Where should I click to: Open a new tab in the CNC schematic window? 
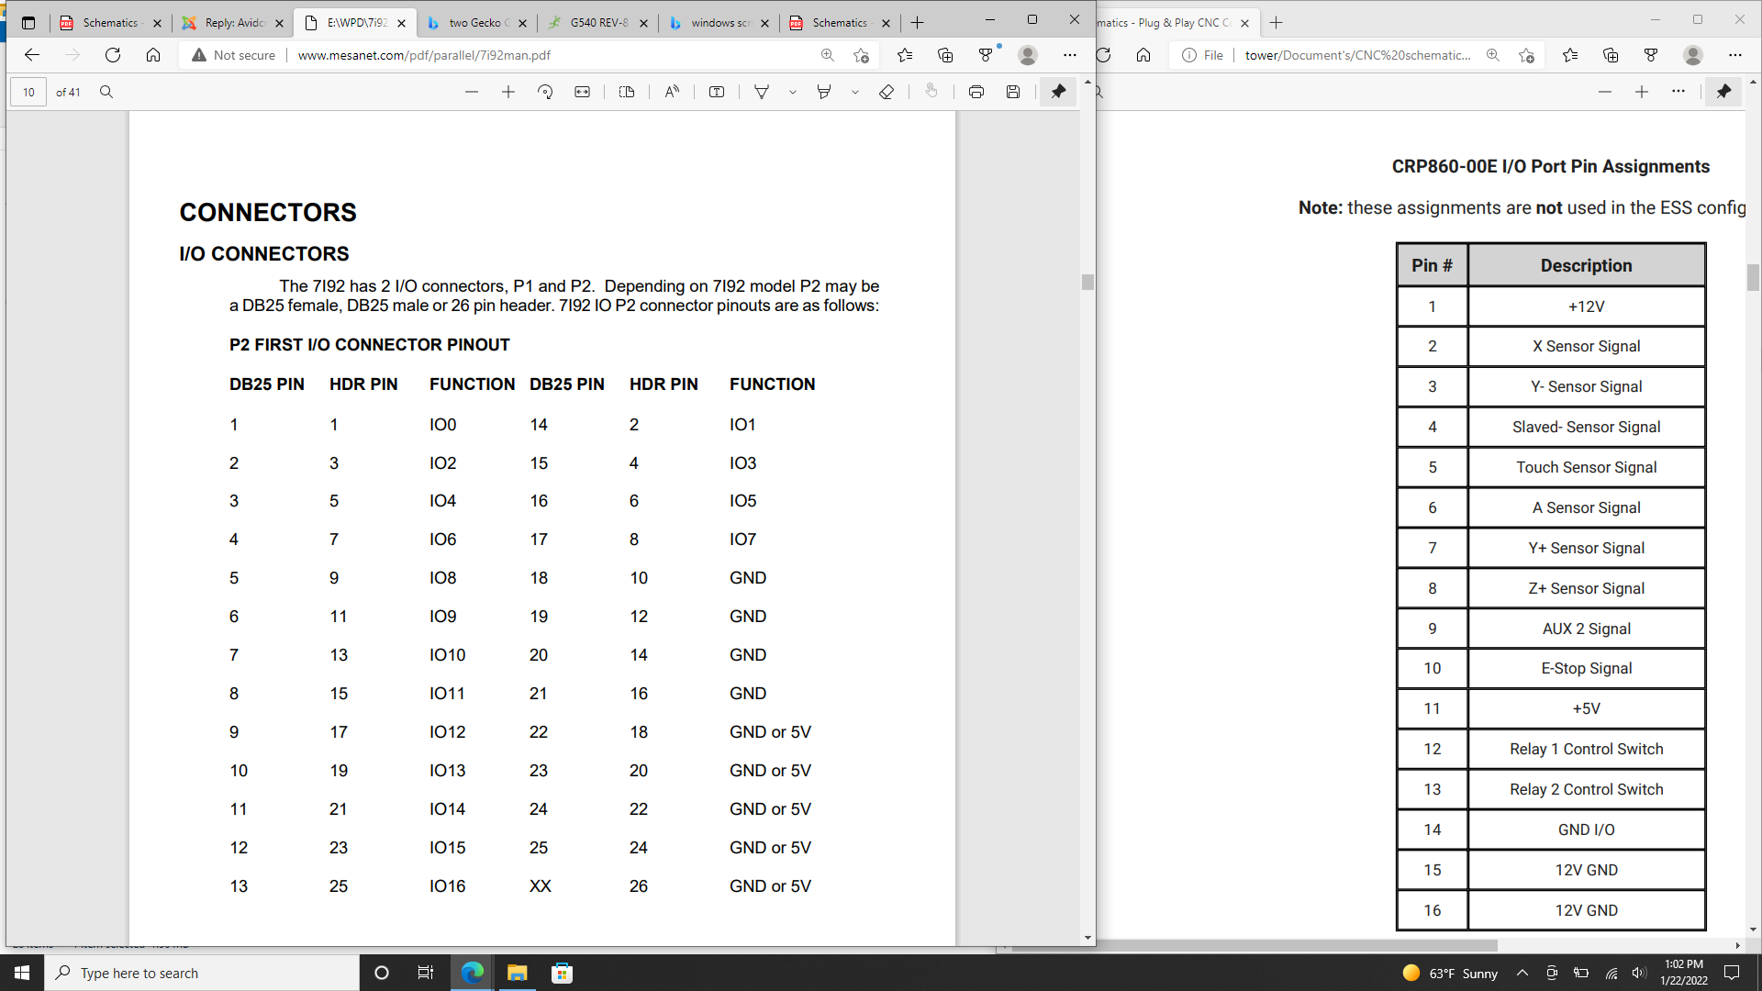(1277, 23)
